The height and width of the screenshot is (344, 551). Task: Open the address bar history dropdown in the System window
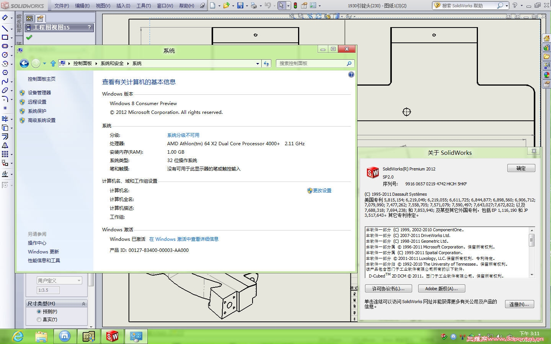coord(258,63)
